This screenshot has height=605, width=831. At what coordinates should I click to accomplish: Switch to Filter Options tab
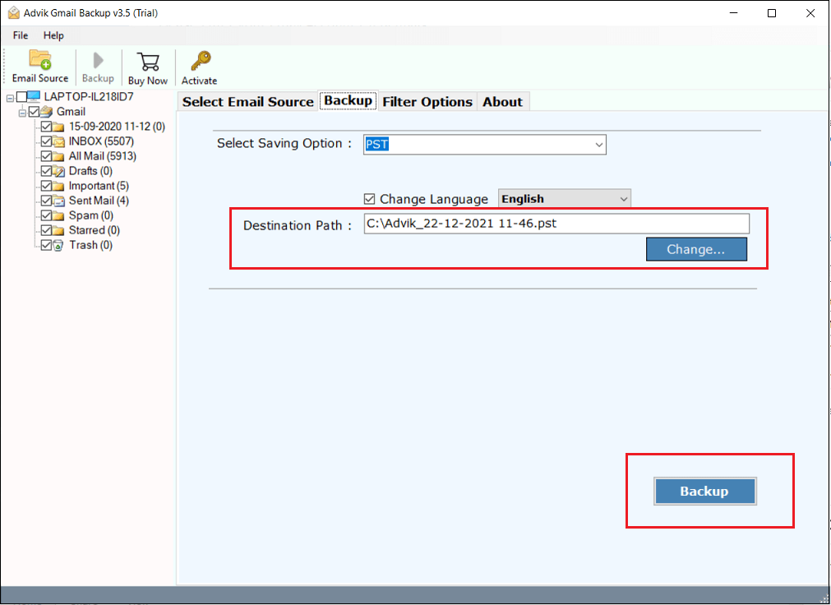tap(427, 102)
